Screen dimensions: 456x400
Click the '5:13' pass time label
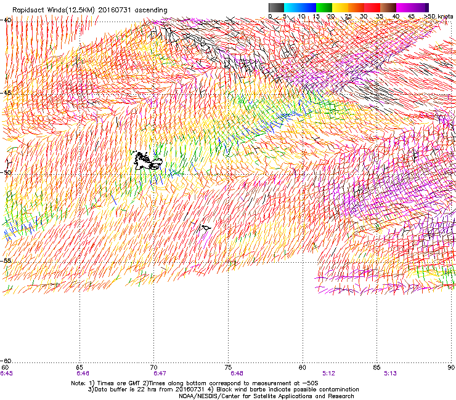pos(390,374)
